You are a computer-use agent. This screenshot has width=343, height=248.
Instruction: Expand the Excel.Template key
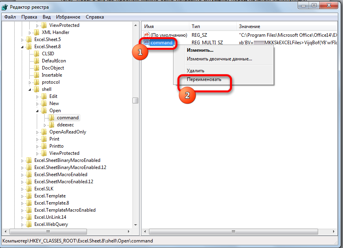pyautogui.click(x=22, y=196)
